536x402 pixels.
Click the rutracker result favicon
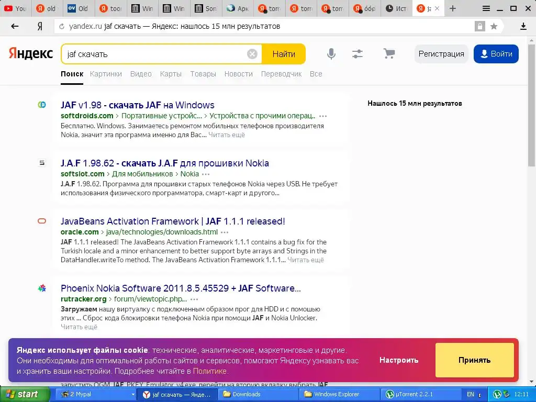point(42,288)
